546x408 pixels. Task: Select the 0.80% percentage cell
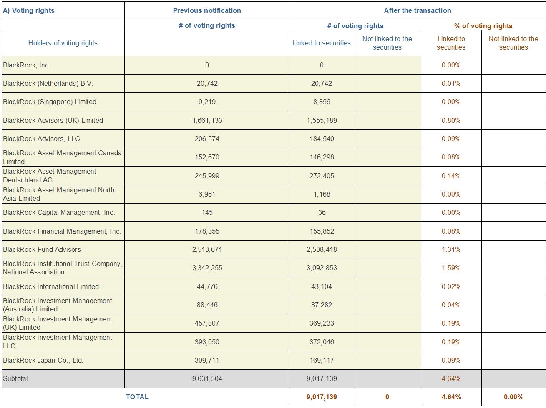click(x=451, y=120)
